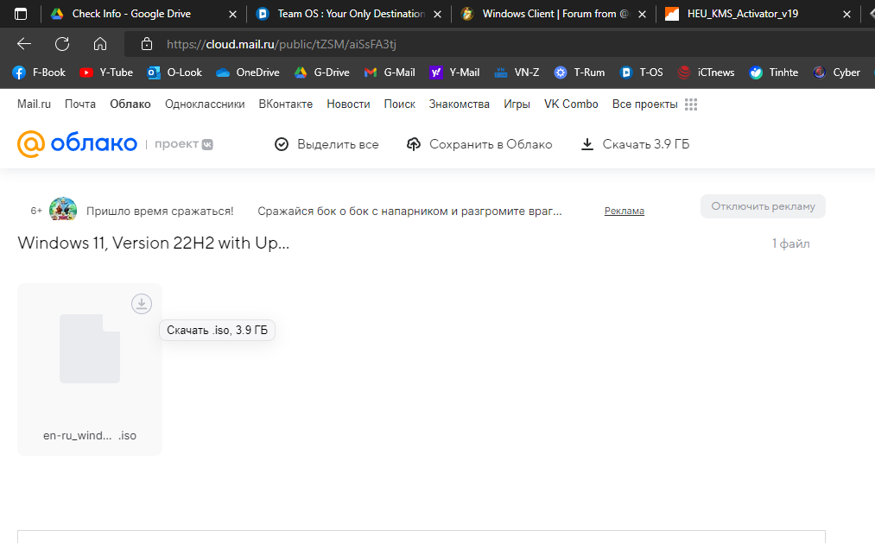Open Одноклассники portal link
The width and height of the screenshot is (875, 543).
205,104
